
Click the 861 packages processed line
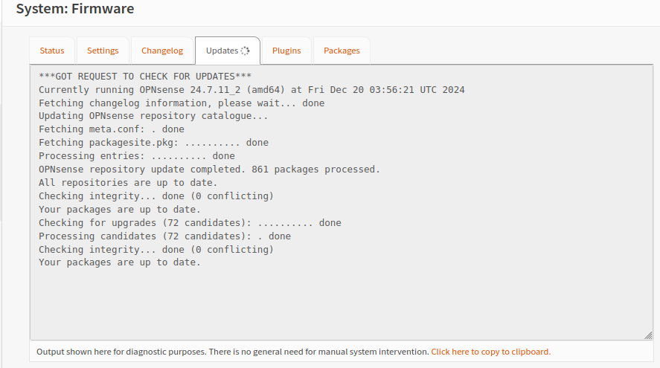click(209, 170)
